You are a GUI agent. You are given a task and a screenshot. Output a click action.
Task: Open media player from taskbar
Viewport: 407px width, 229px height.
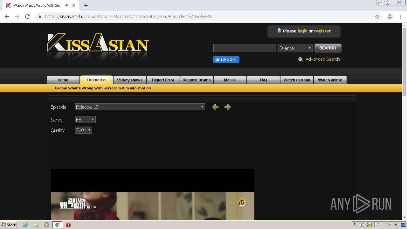tap(47, 225)
